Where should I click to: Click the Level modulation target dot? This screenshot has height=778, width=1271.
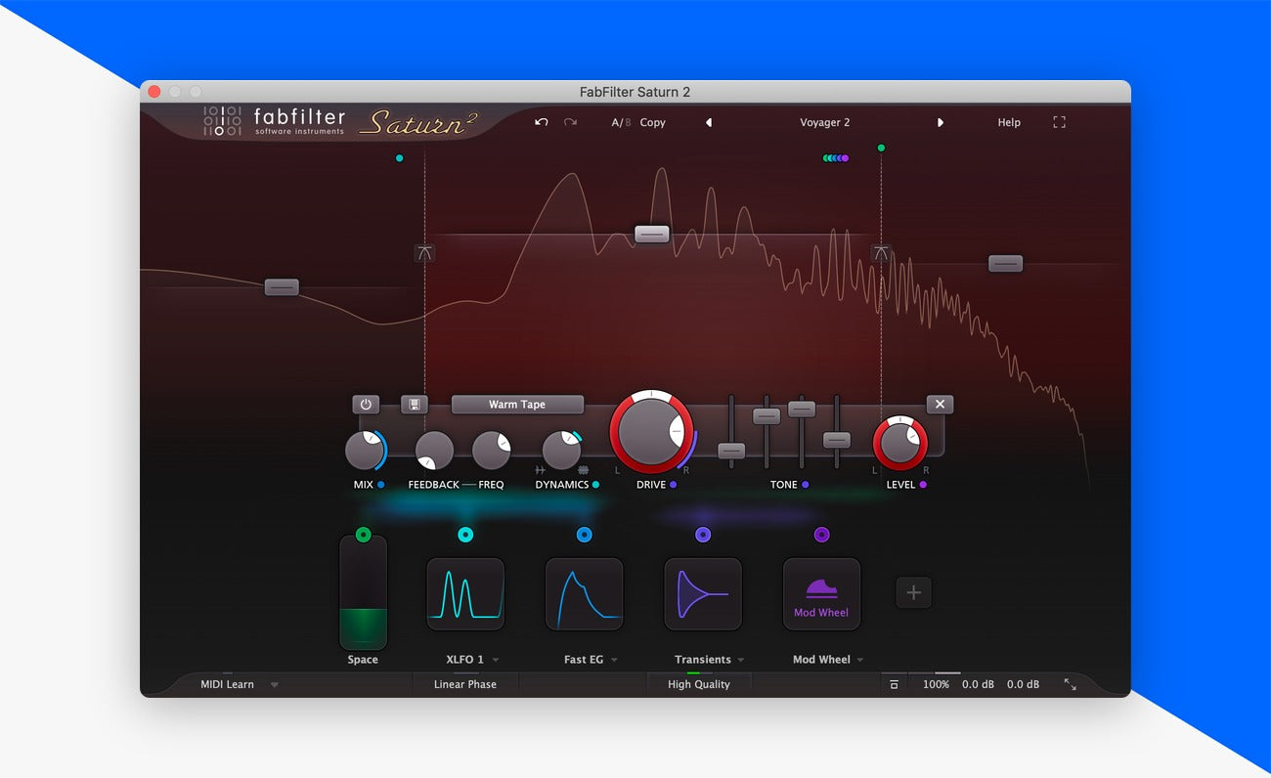[923, 485]
